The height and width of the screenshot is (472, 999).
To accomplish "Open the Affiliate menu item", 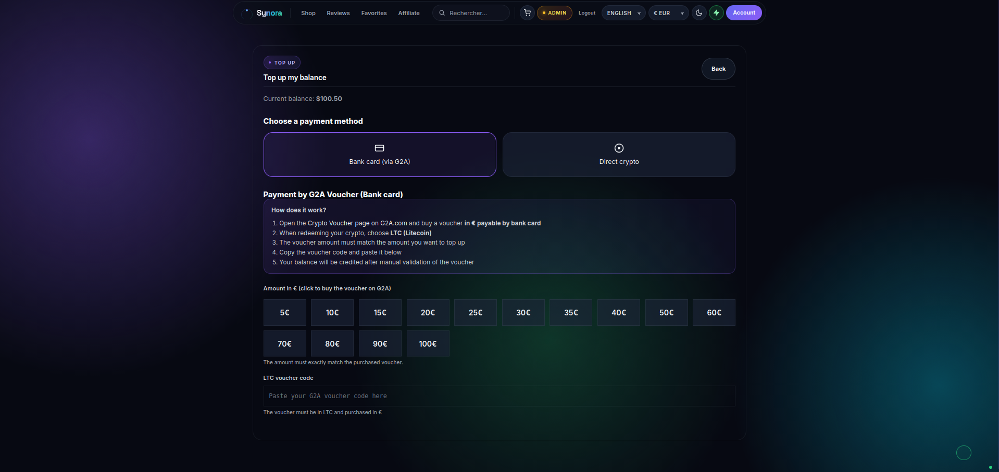I will pos(409,13).
